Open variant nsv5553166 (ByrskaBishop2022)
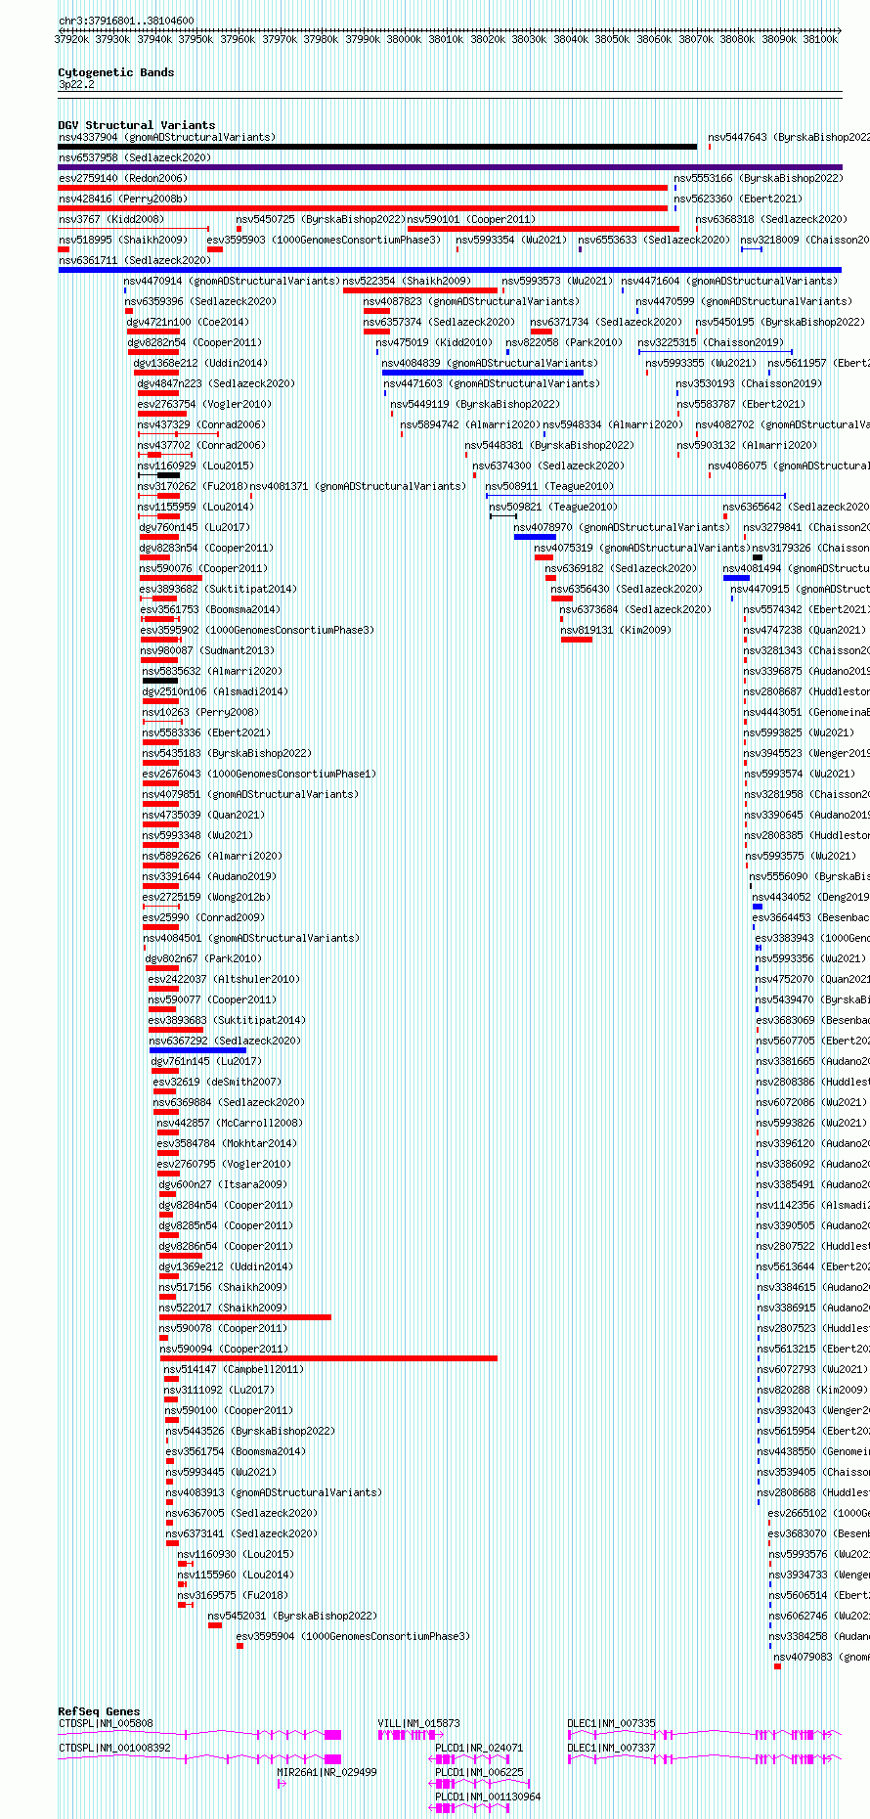 click(759, 178)
